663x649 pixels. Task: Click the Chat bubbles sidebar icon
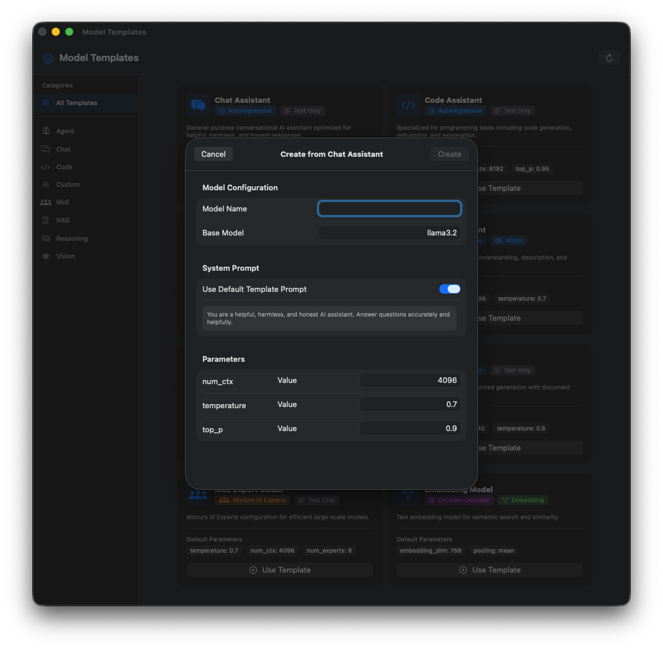pyautogui.click(x=46, y=149)
